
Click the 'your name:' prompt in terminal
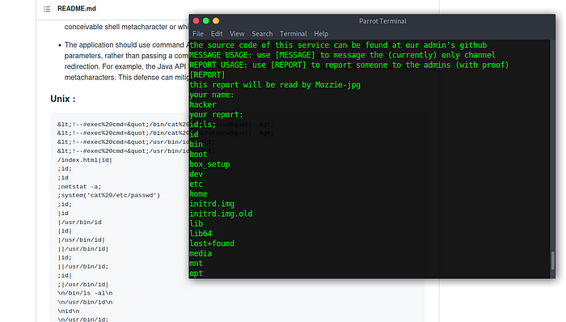[212, 95]
